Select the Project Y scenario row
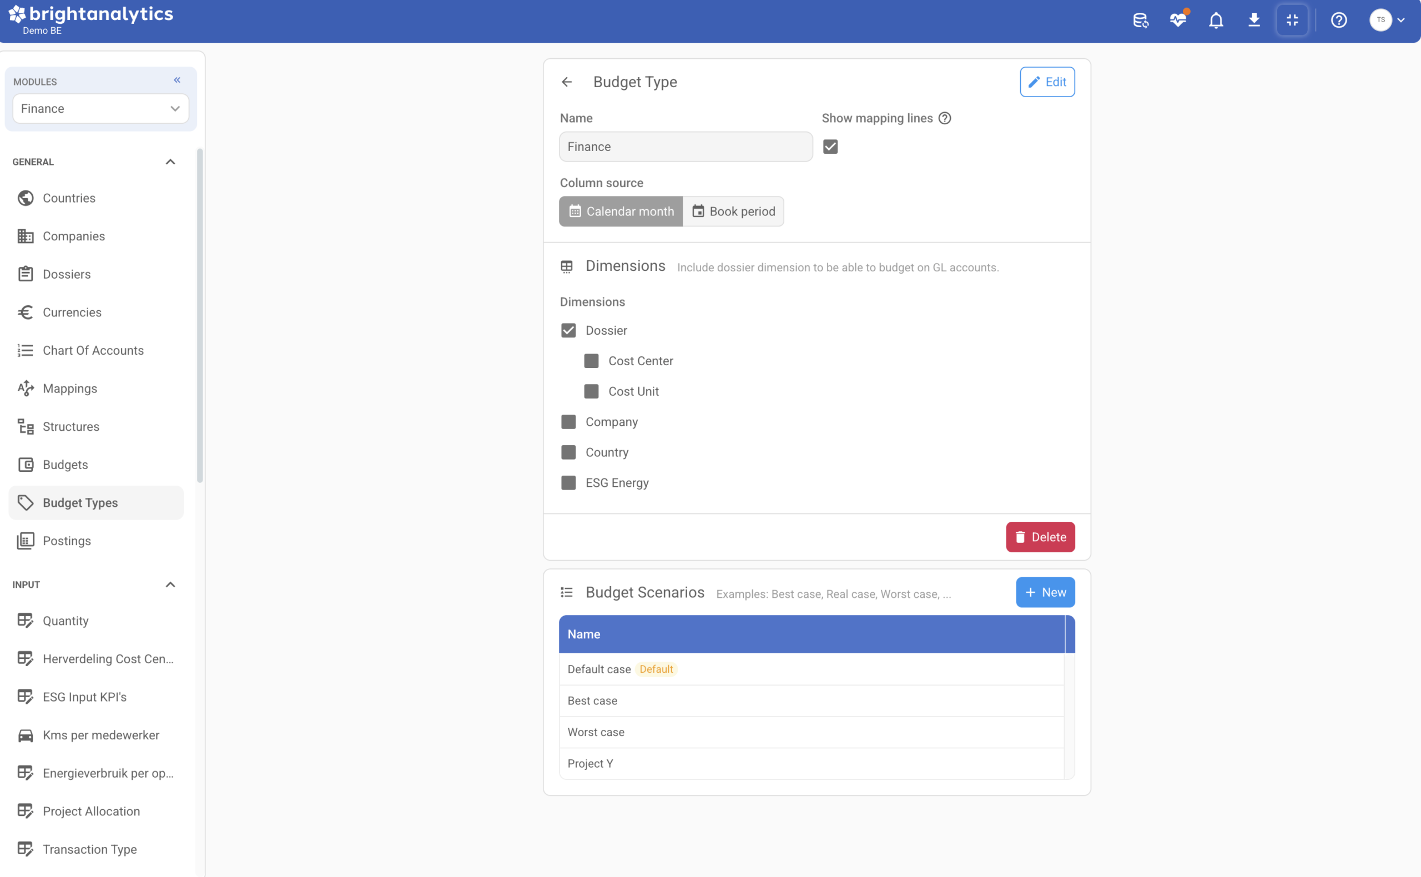This screenshot has width=1421, height=877. [x=812, y=763]
